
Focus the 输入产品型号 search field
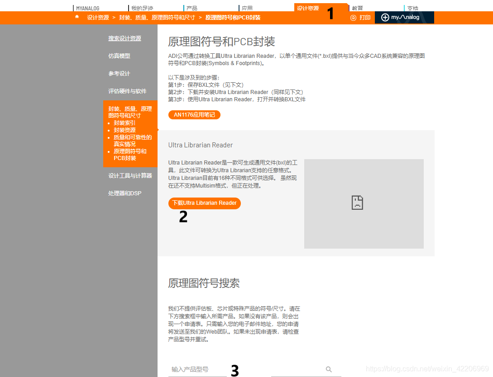point(197,369)
